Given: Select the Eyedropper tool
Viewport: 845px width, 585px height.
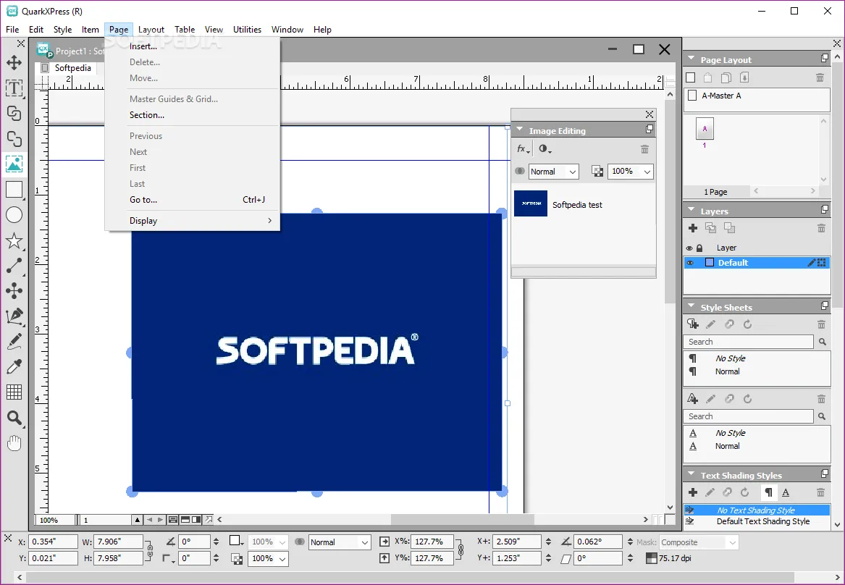Looking at the screenshot, I should click(14, 367).
